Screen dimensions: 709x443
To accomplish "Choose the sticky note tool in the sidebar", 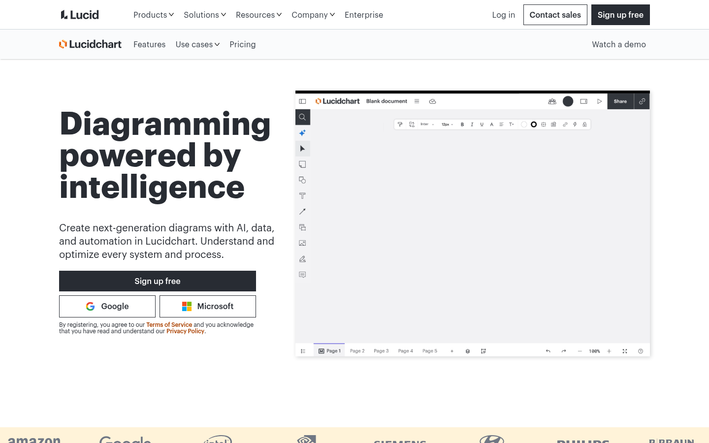I will click(x=302, y=164).
